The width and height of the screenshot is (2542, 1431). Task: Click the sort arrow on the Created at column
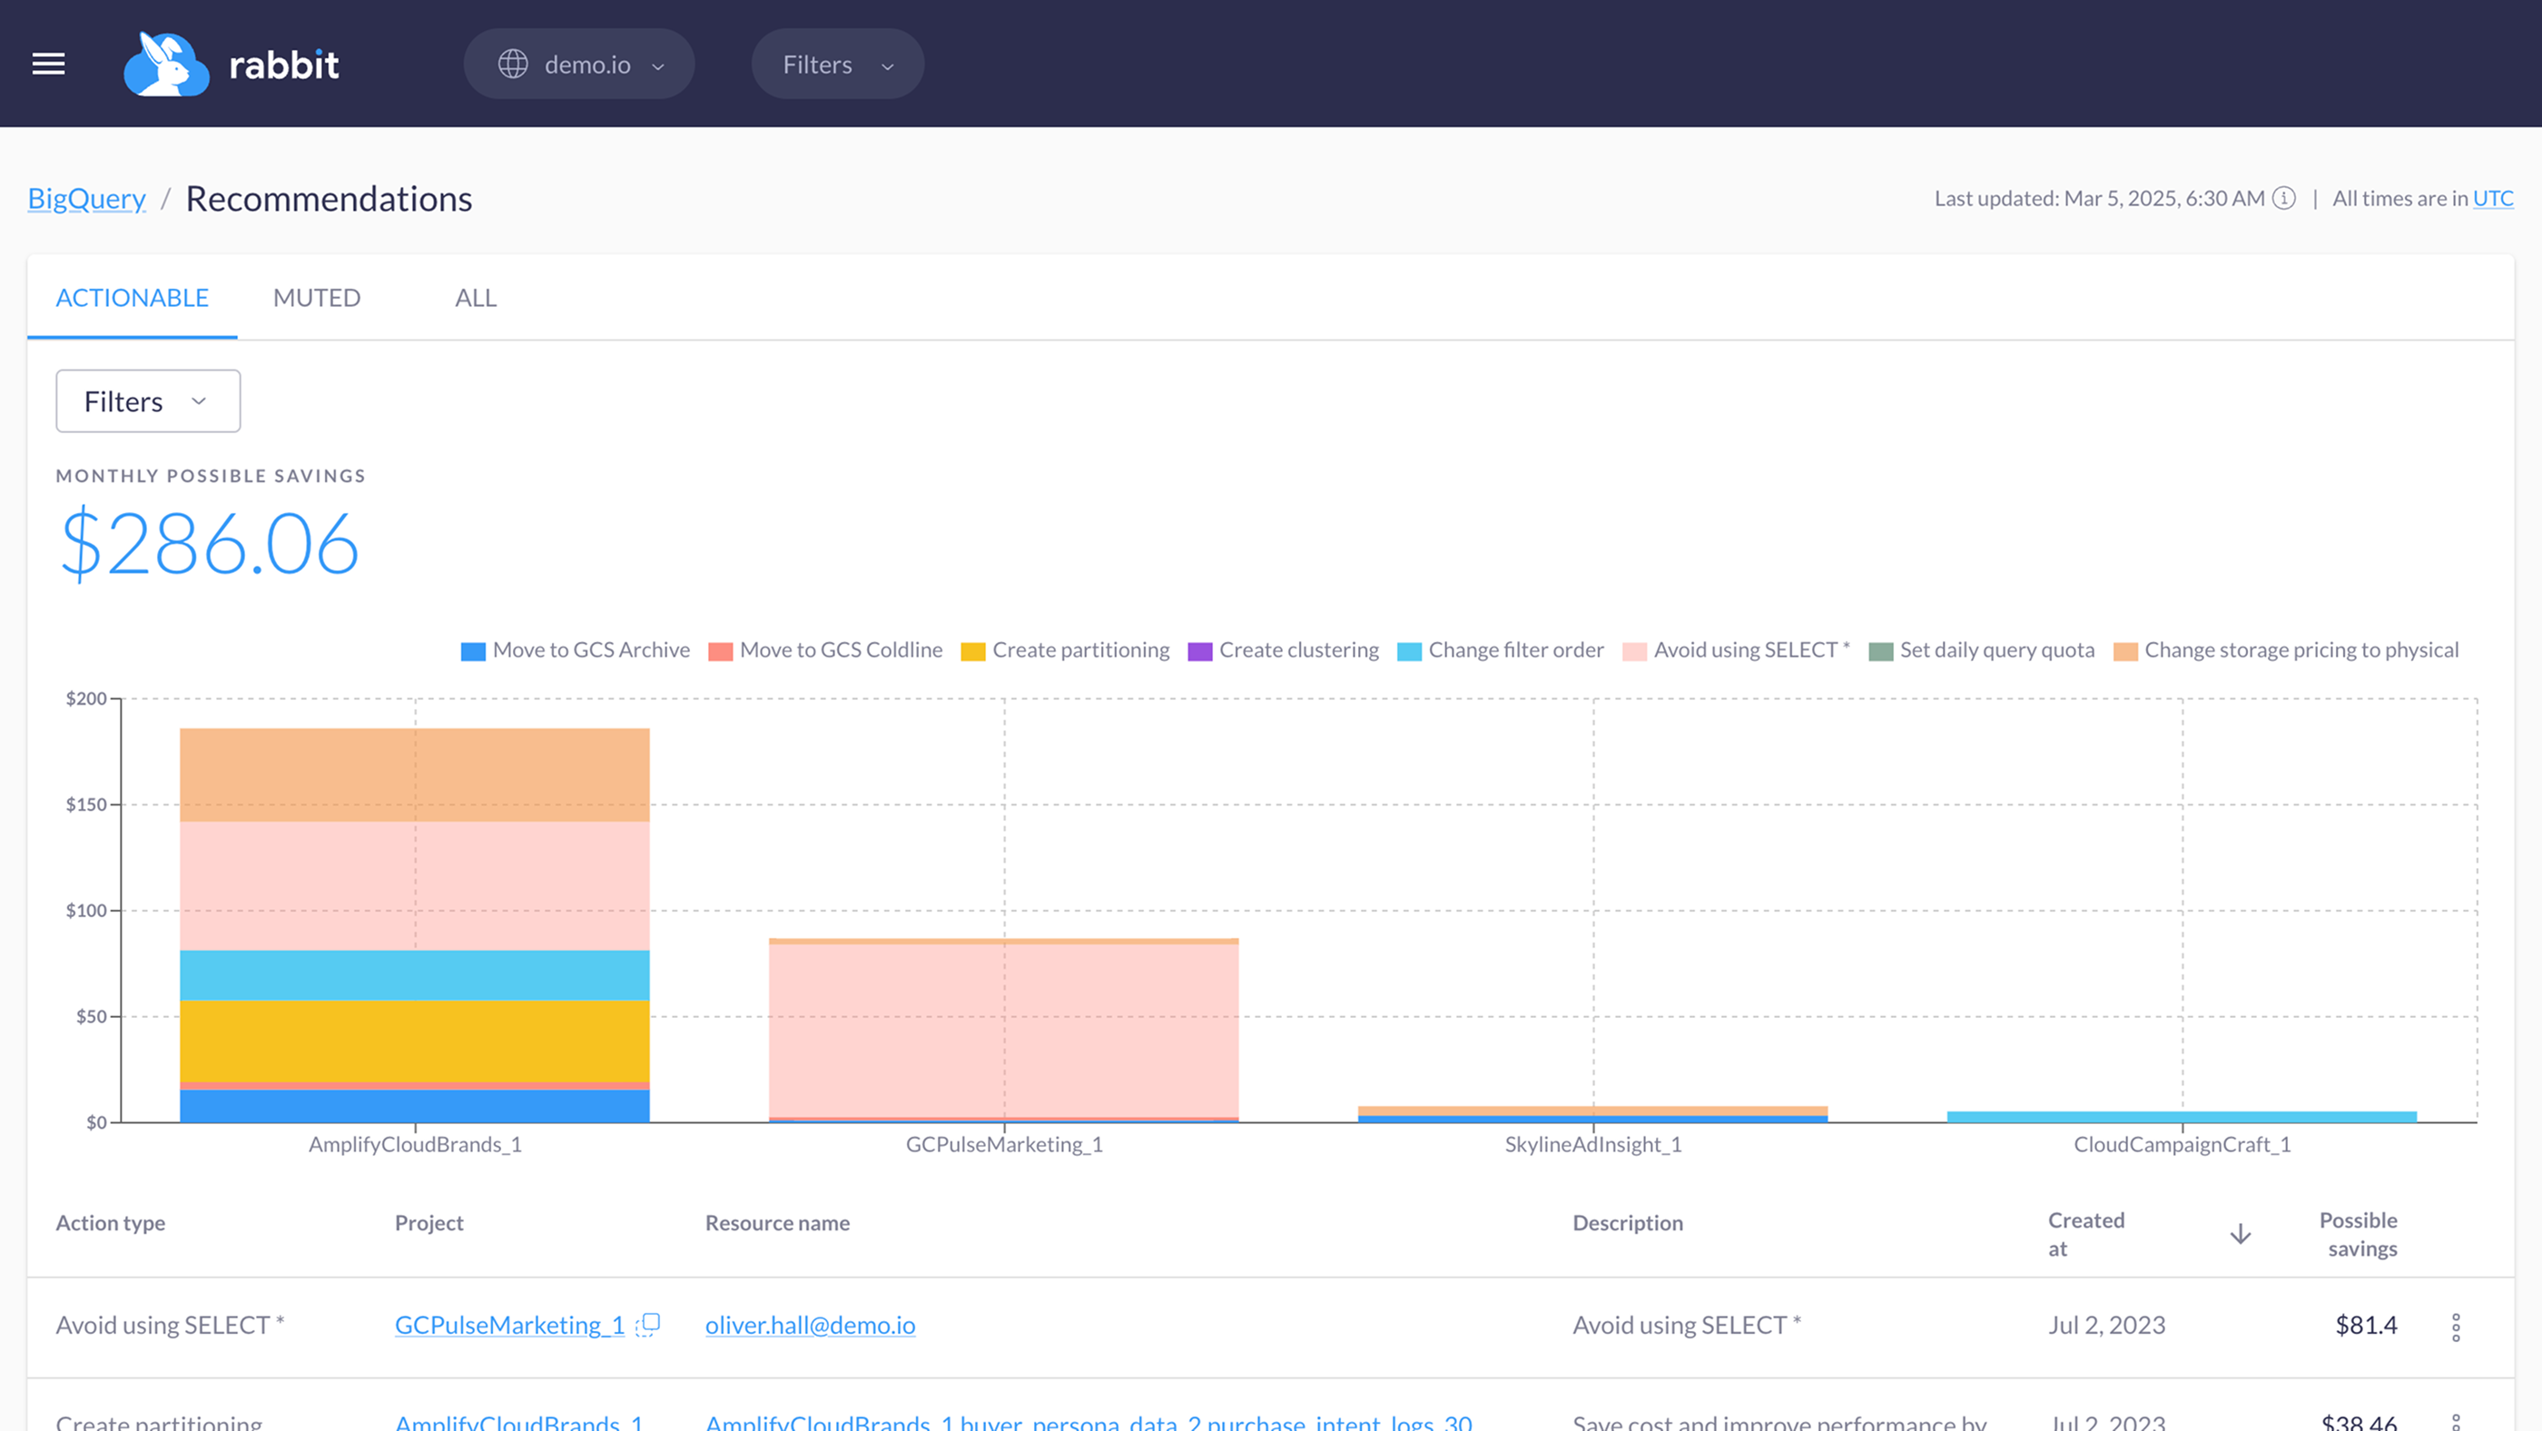point(2241,1233)
